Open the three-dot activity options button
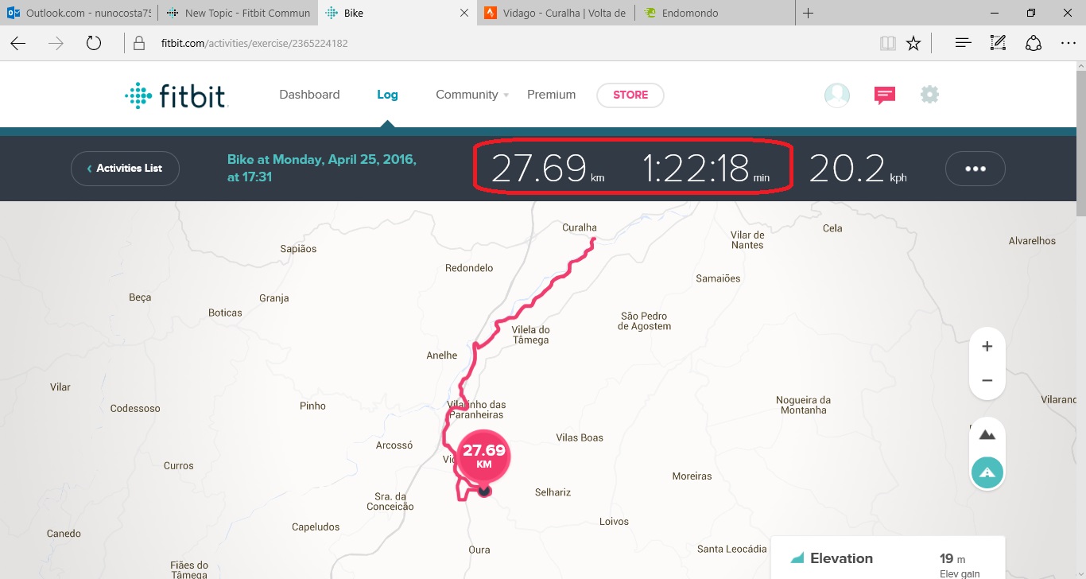This screenshot has height=579, width=1086. pyautogui.click(x=975, y=169)
